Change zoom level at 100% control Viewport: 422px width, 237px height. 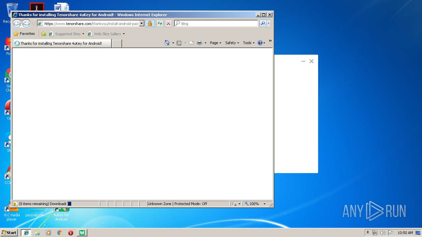(255, 204)
